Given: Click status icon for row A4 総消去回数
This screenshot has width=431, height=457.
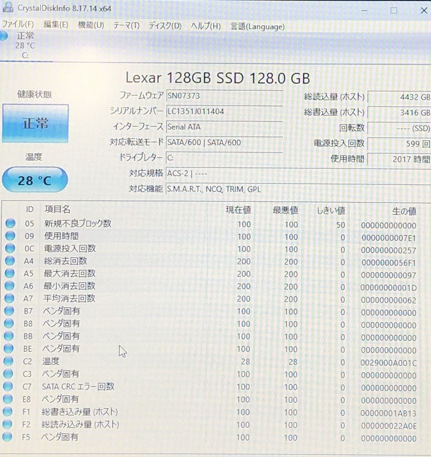Looking at the screenshot, I should click(x=10, y=260).
